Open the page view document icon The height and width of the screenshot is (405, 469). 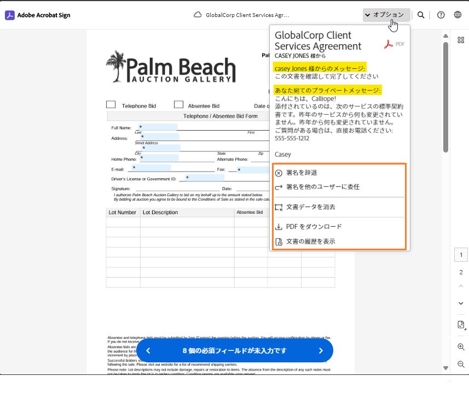[x=461, y=325]
